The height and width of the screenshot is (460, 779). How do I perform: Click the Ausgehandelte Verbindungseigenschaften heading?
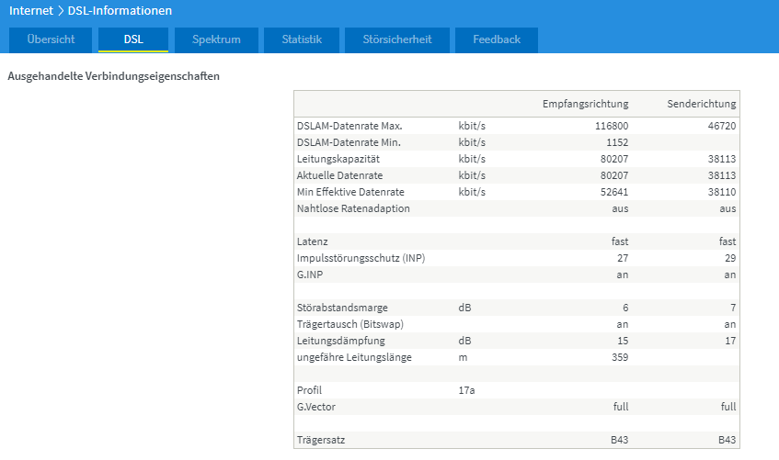click(113, 76)
